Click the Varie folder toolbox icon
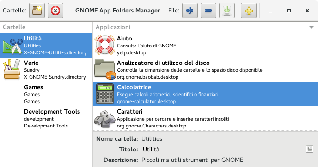Viewport: 318px width, 167px height. tap(12, 69)
